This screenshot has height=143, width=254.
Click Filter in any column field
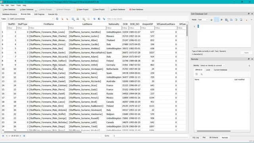coord(127,19)
